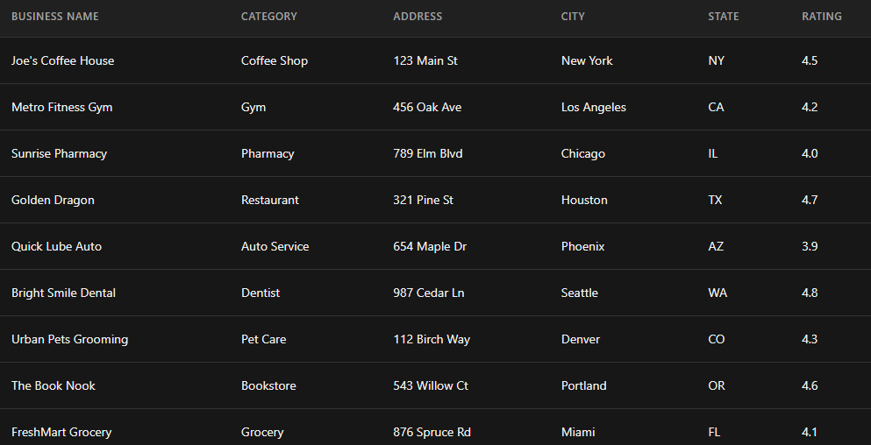This screenshot has height=445, width=871.
Task: Select the Sunrise Pharmacy entry
Action: (59, 154)
